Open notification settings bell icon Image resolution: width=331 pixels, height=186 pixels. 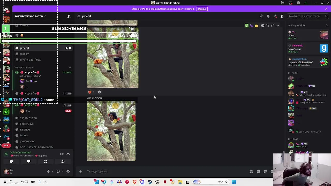click(268, 16)
